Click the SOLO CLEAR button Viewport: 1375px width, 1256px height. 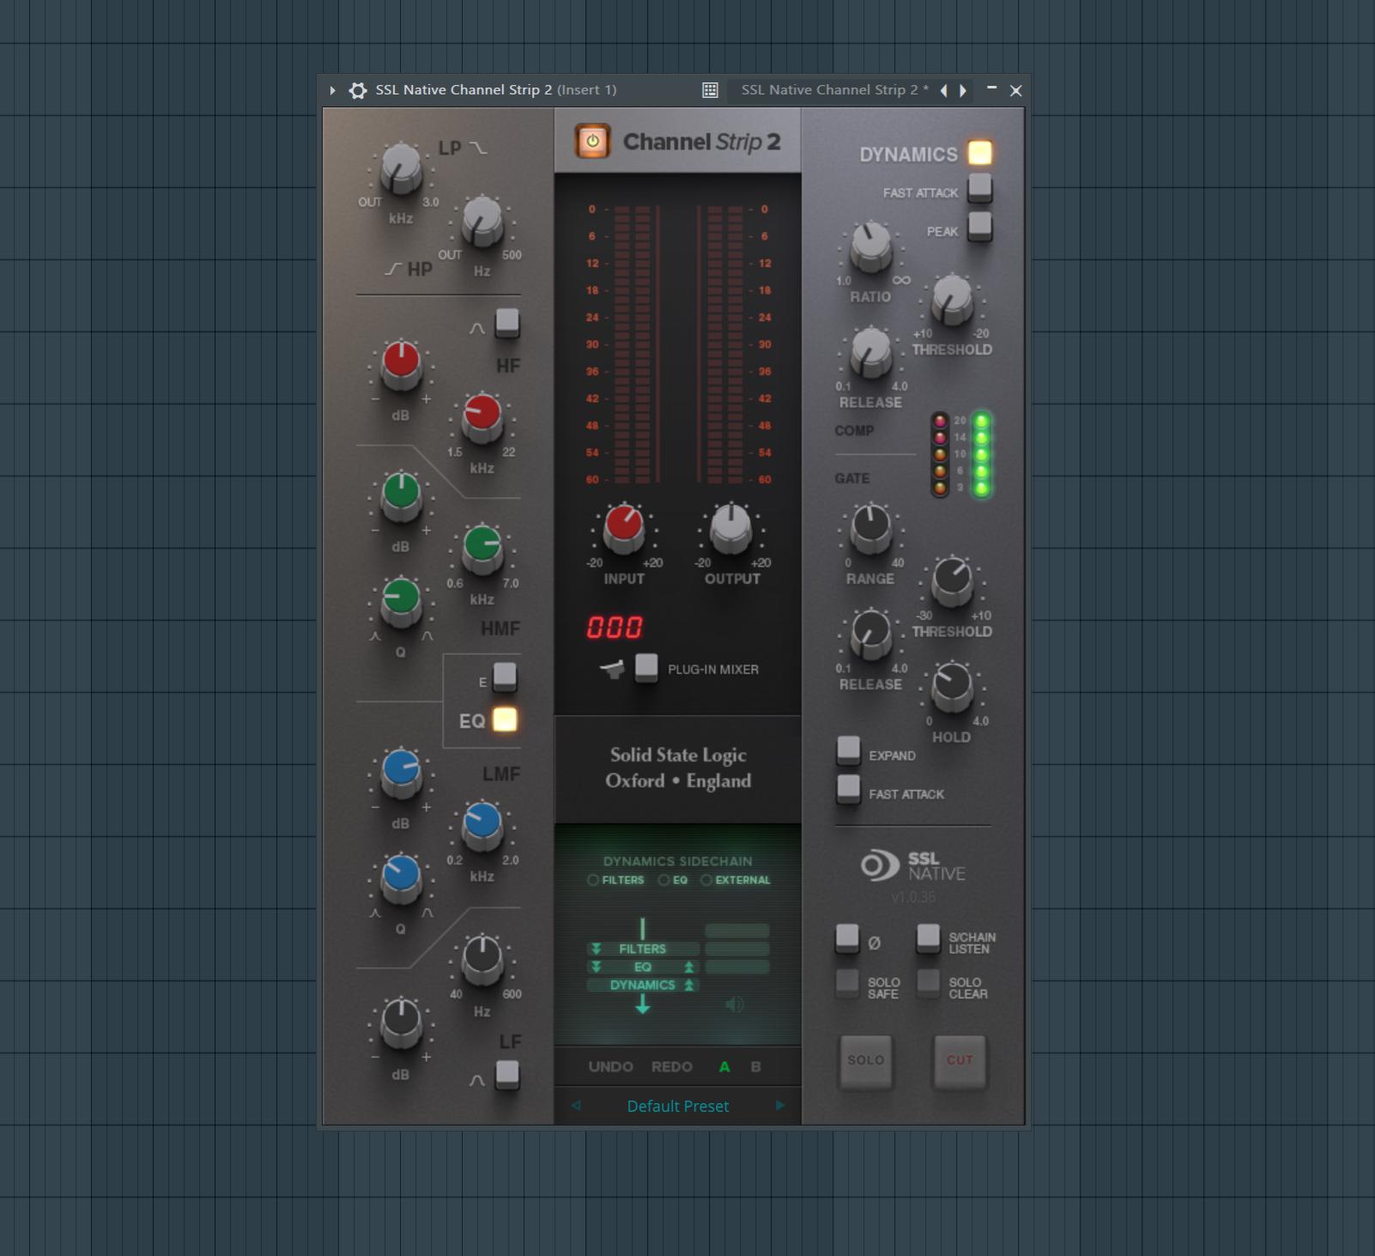tap(928, 983)
